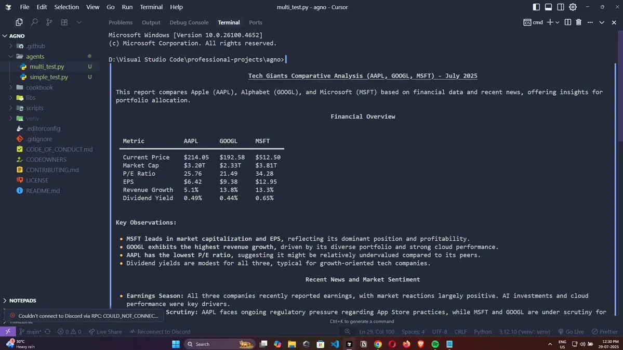Viewport: 623px width, 350px height.
Task: Open the View menu
Action: [x=92, y=7]
